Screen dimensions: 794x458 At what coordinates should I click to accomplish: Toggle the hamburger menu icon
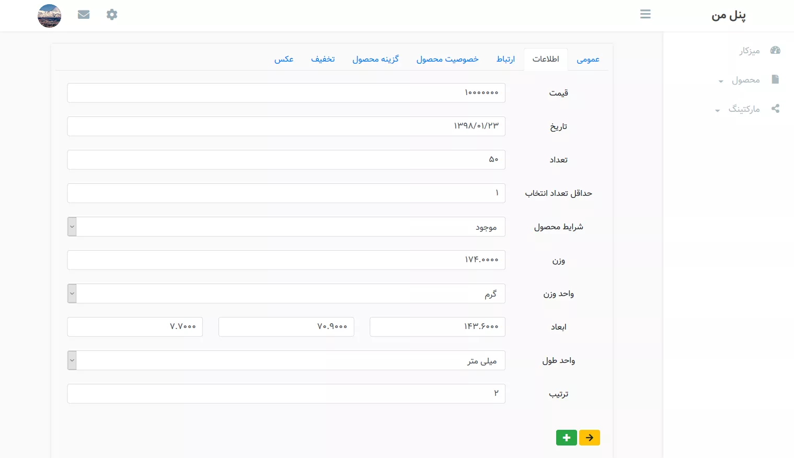tap(646, 15)
